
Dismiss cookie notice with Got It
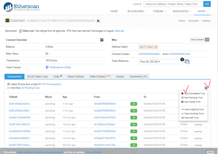tap(211, 152)
